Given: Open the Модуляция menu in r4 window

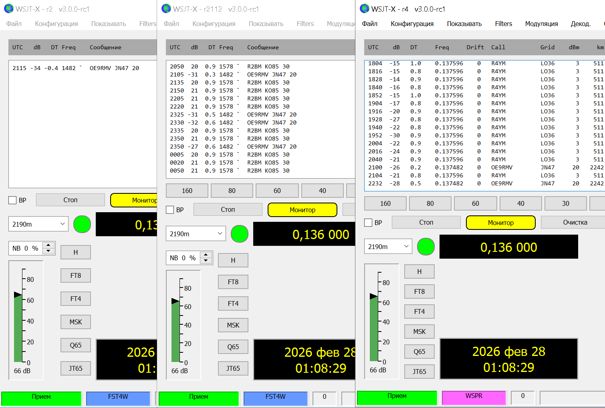Looking at the screenshot, I should pyautogui.click(x=541, y=24).
